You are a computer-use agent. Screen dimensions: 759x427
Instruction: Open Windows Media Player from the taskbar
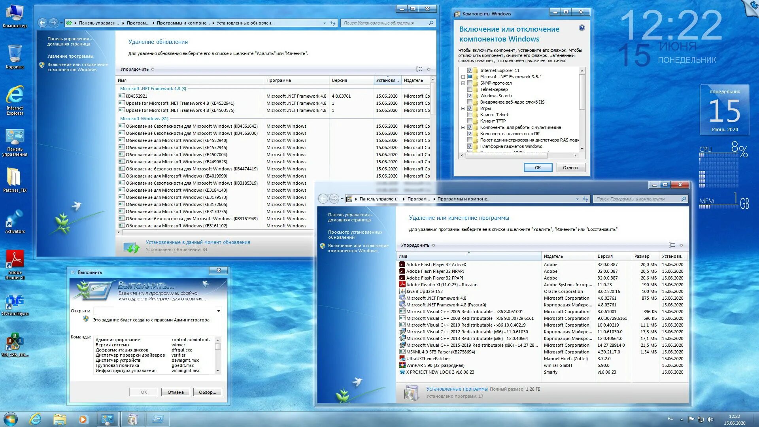tap(83, 419)
